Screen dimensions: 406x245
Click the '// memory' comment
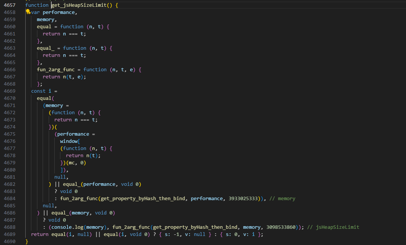point(282,198)
